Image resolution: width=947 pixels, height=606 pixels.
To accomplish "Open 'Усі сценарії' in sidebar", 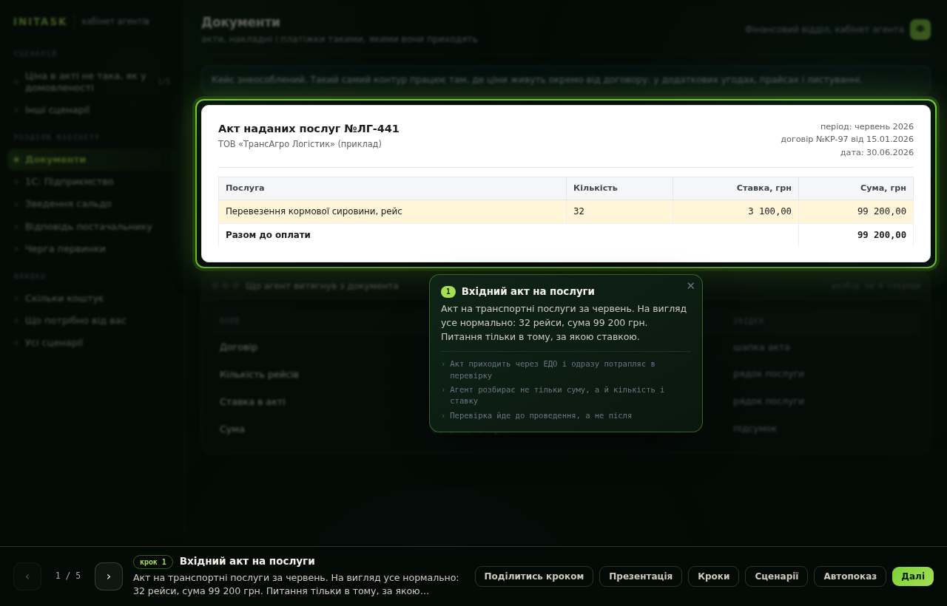I will point(92,343).
